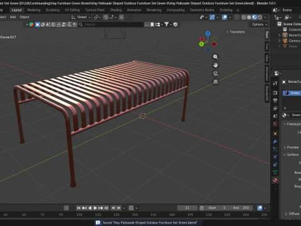Select rendered viewport shading mode

pos(260,18)
